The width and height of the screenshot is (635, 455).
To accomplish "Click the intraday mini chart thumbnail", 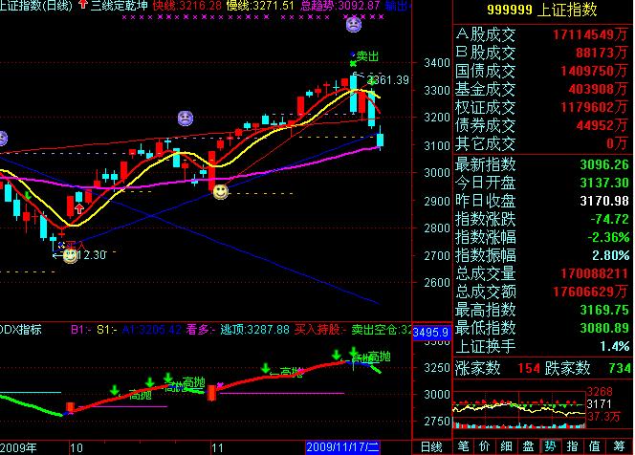I will tap(519, 408).
